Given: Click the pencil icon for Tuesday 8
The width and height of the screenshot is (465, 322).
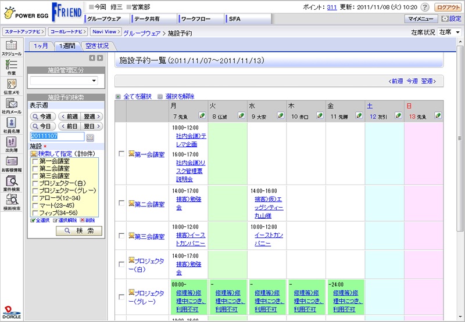Looking at the screenshot, I should (241, 115).
